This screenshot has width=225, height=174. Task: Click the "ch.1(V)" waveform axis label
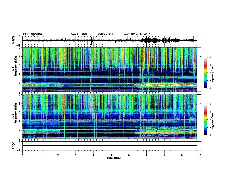14,40
